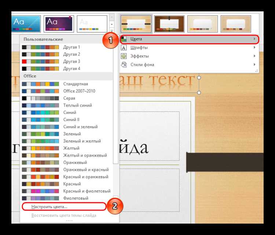
Task: Apply Зеленый и желтый color scheme
Action: point(67,141)
